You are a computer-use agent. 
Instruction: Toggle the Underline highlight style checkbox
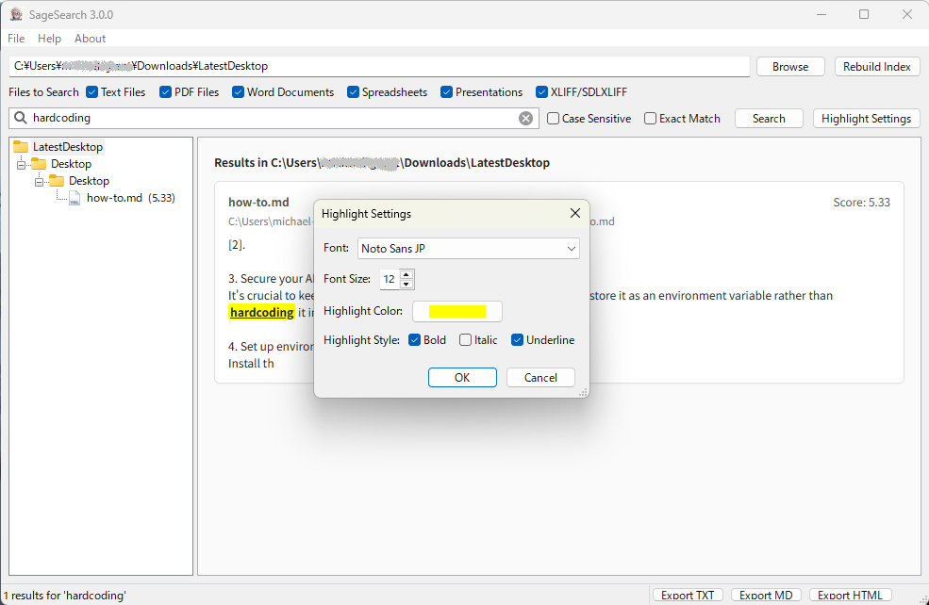tap(517, 340)
